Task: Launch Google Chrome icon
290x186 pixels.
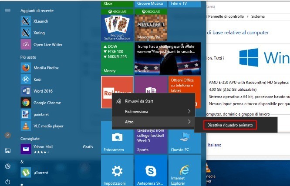Action: 26,103
